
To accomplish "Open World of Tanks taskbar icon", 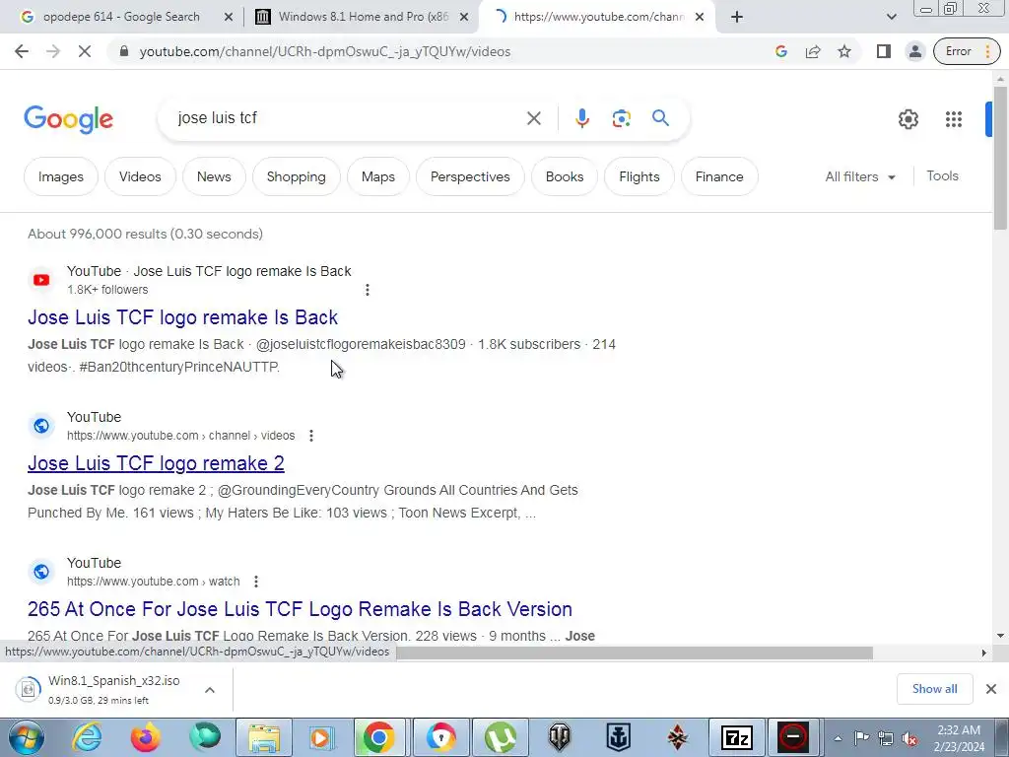I will click(x=560, y=737).
